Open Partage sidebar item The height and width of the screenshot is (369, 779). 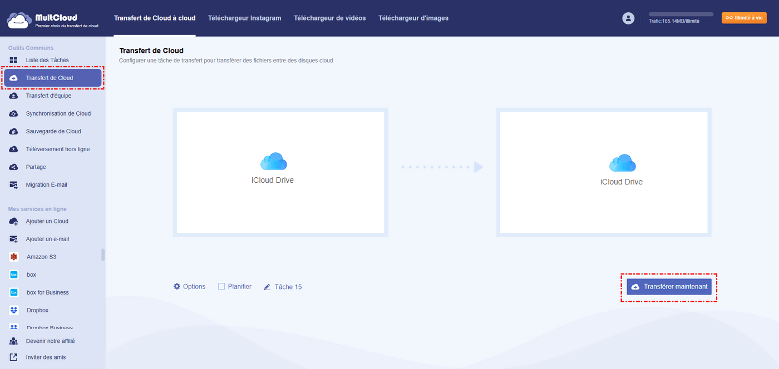(36, 167)
